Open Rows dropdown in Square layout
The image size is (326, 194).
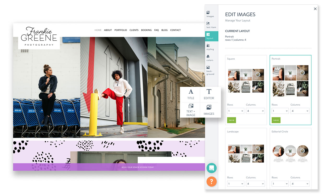click(x=236, y=111)
